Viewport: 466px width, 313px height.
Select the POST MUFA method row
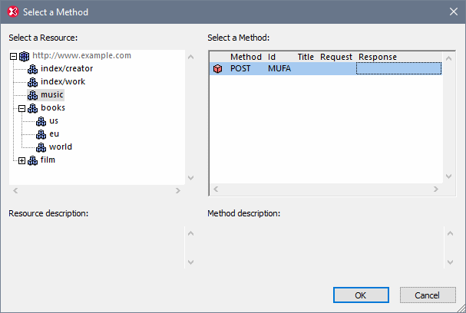tap(261, 69)
